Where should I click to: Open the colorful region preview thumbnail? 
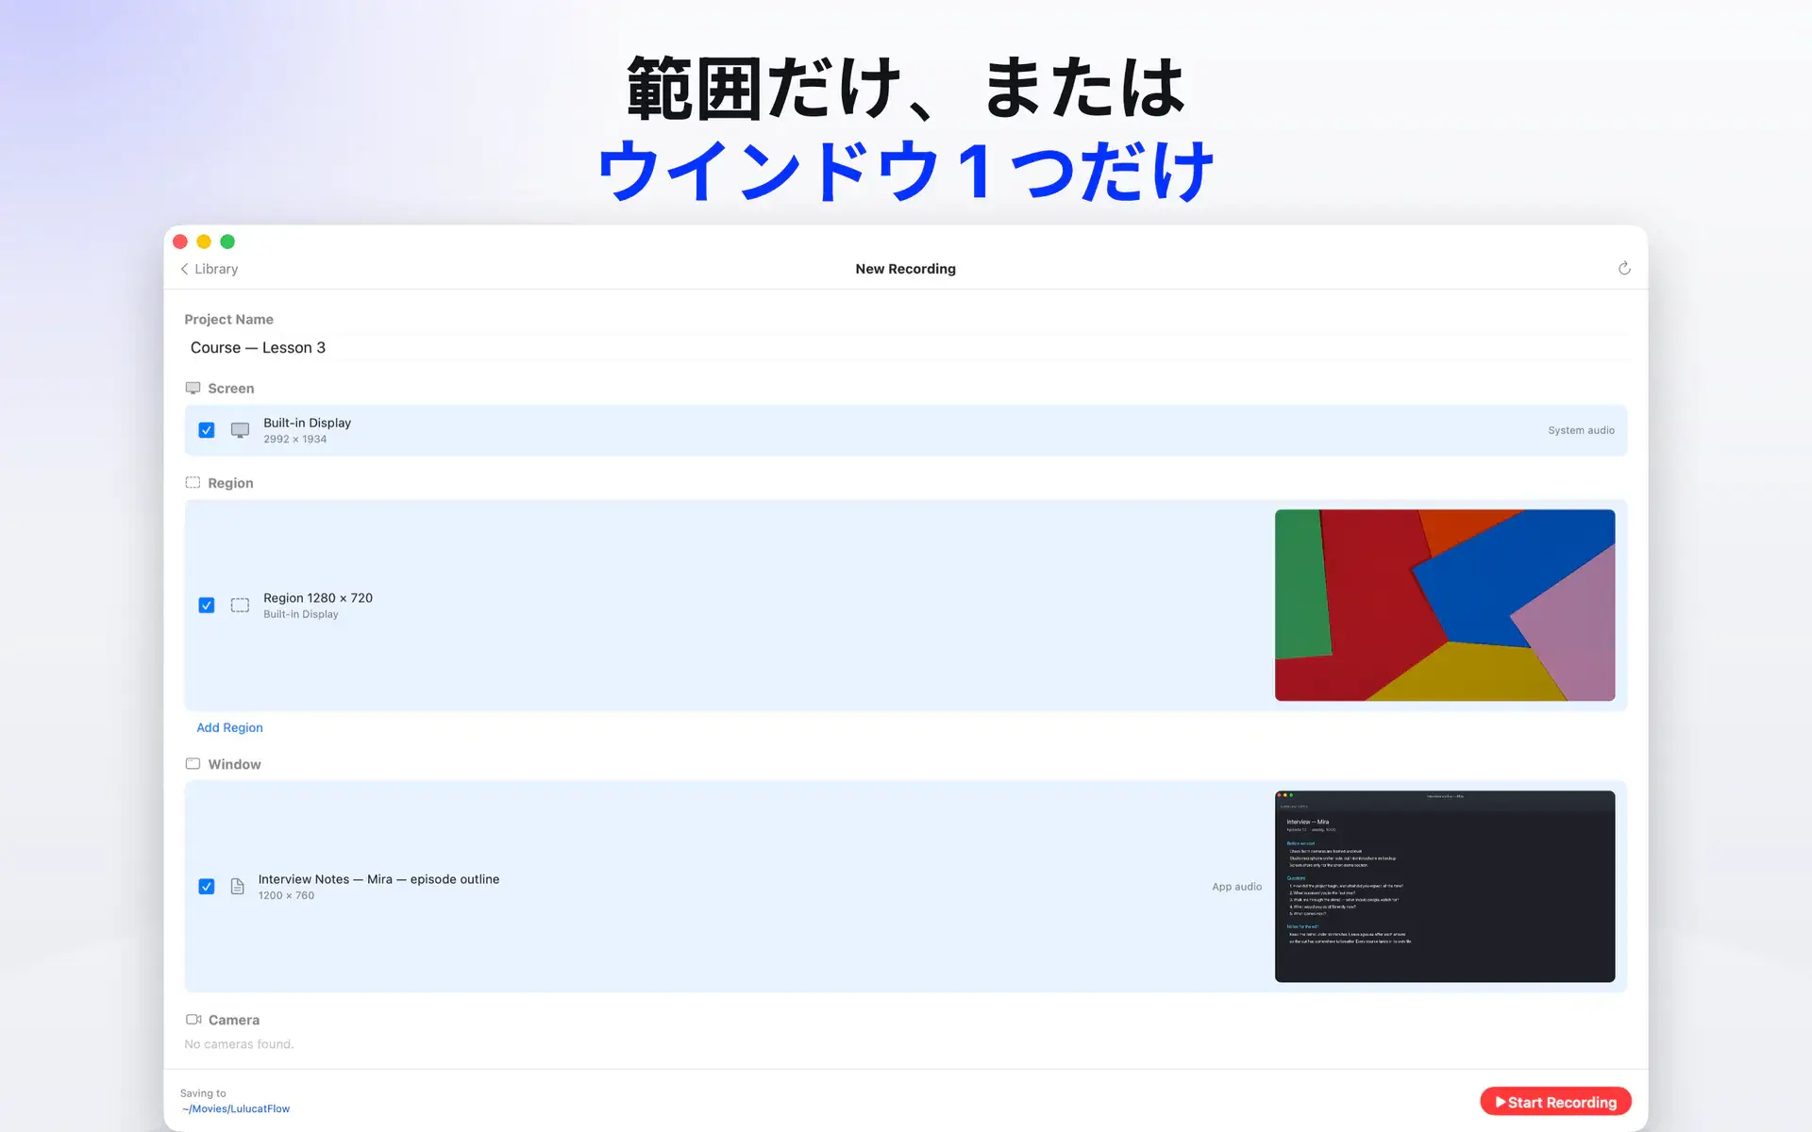(x=1445, y=606)
